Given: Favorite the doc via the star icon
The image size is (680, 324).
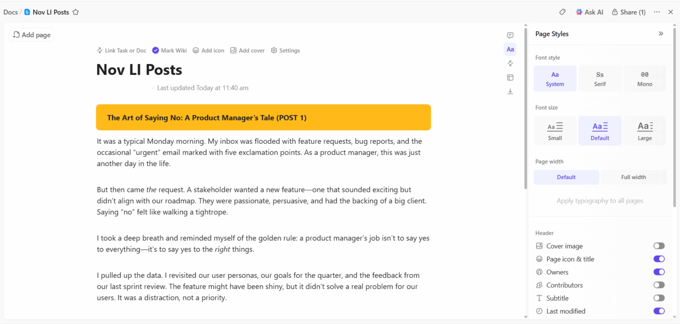Looking at the screenshot, I should pos(75,12).
